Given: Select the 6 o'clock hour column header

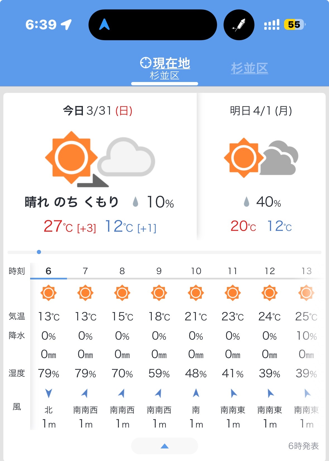Looking at the screenshot, I should 49,271.
